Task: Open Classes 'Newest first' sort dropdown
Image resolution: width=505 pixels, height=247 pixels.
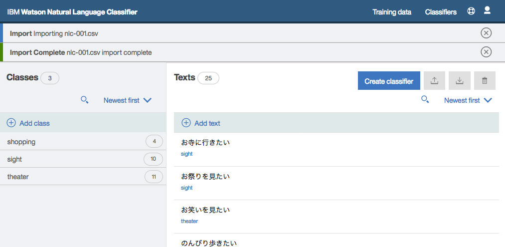Action: click(128, 100)
